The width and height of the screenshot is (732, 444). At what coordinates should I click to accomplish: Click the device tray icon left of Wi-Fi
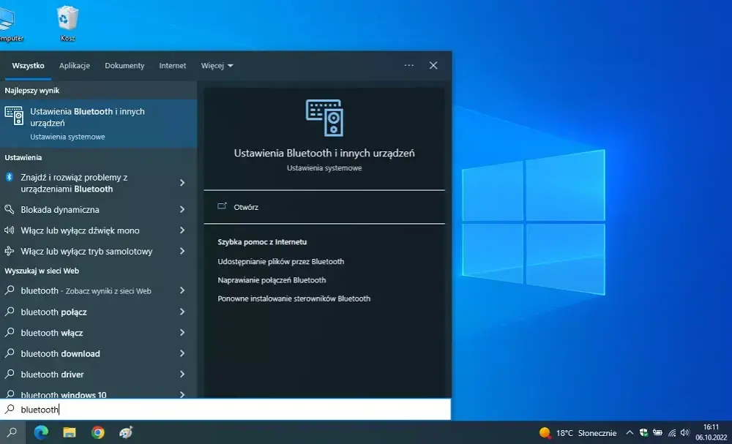pyautogui.click(x=657, y=433)
